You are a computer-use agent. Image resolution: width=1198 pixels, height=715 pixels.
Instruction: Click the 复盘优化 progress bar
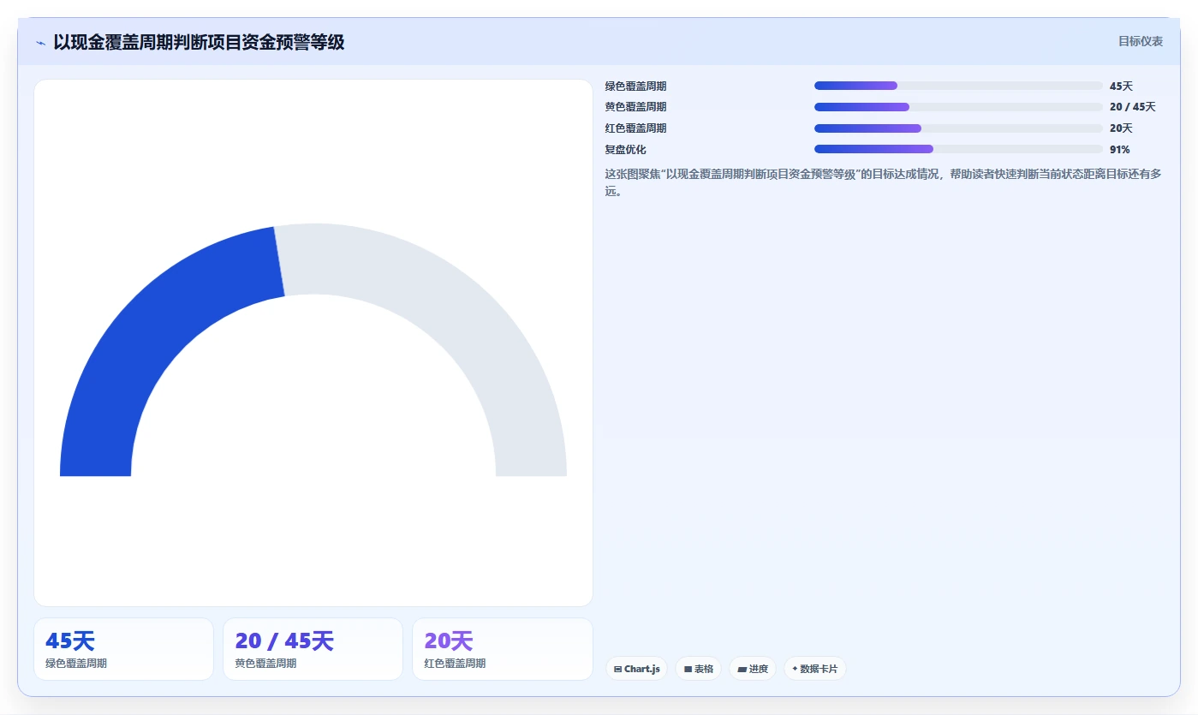[958, 149]
